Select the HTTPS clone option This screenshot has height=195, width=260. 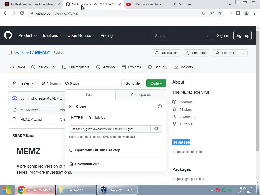(x=77, y=117)
